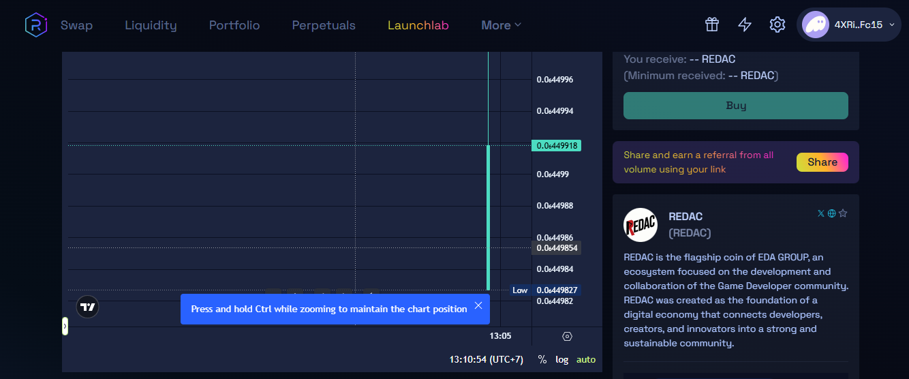Open the gift rewards icon
The height and width of the screenshot is (379, 909).
(x=712, y=25)
